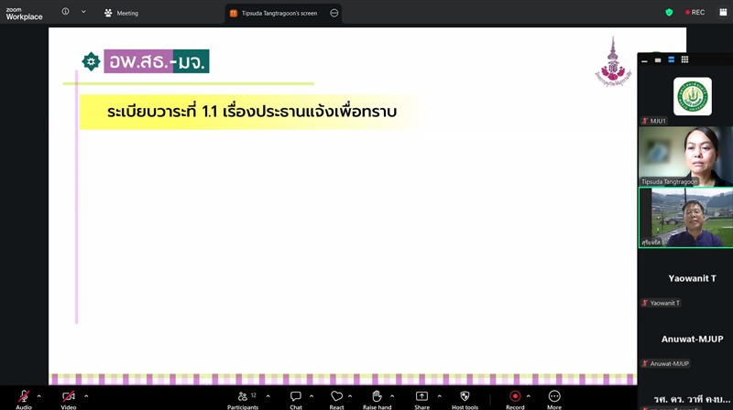733x410 pixels.
Task: Expand video options arrow next to Video
Action: 86,396
